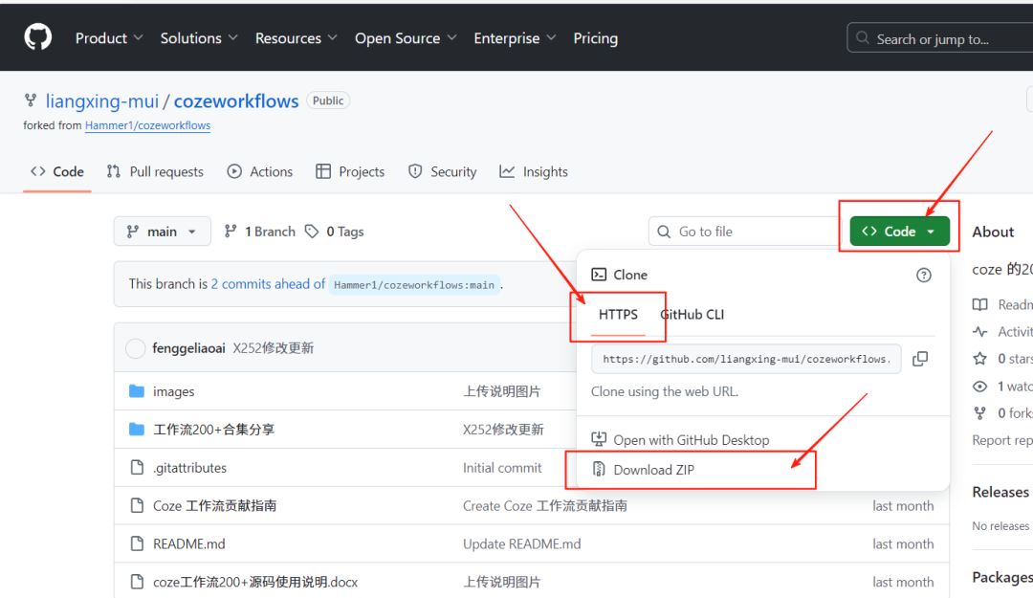The width and height of the screenshot is (1033, 598).
Task: Click the Clone terminal icon
Action: pyautogui.click(x=599, y=275)
